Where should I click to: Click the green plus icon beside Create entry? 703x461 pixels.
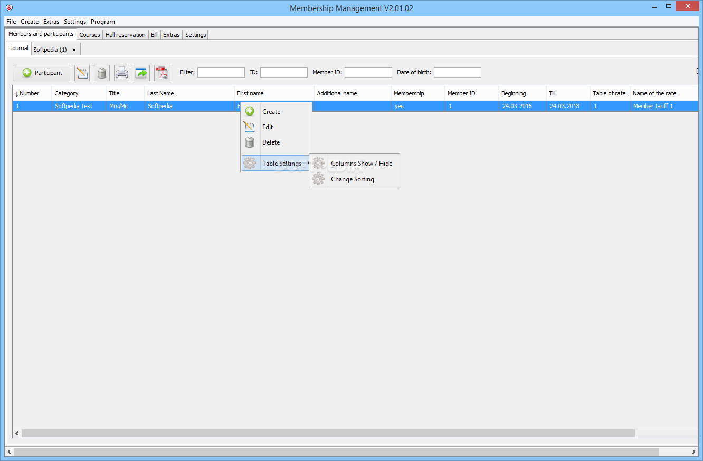[x=250, y=112]
